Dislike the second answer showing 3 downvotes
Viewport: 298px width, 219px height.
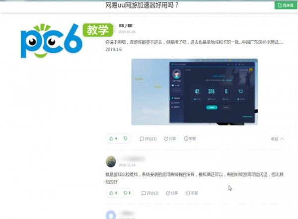[127, 193]
